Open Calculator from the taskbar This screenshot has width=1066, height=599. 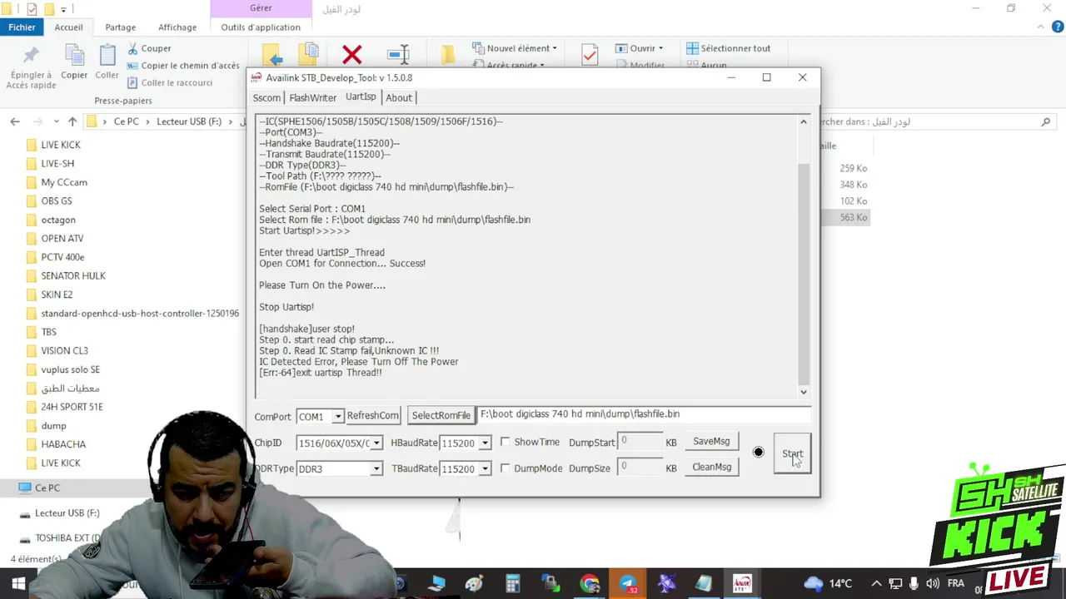point(513,584)
